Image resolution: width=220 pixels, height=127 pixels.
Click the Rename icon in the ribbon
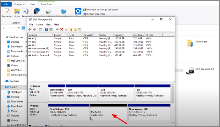pyautogui.click(x=25, y=12)
